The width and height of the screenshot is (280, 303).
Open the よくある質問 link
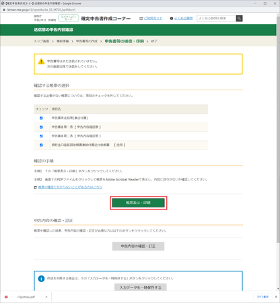[x=183, y=18]
